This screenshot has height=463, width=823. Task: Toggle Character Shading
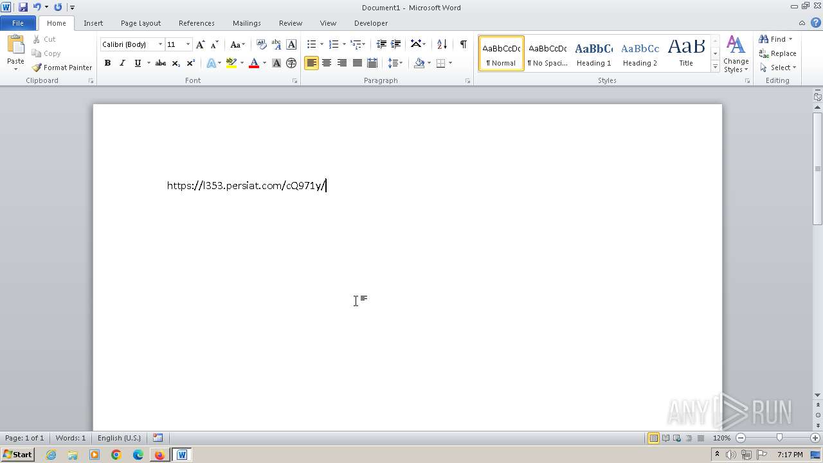(276, 63)
